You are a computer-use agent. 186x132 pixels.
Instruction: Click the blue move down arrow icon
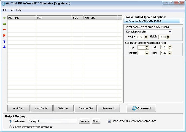pos(4,47)
